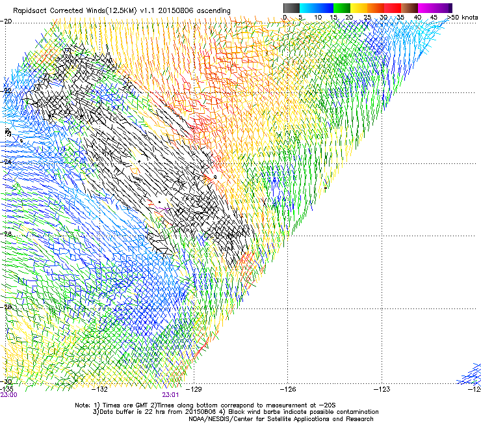Click the brown 35-40 knots legend color
This screenshot has width=481, height=423.
click(x=409, y=8)
